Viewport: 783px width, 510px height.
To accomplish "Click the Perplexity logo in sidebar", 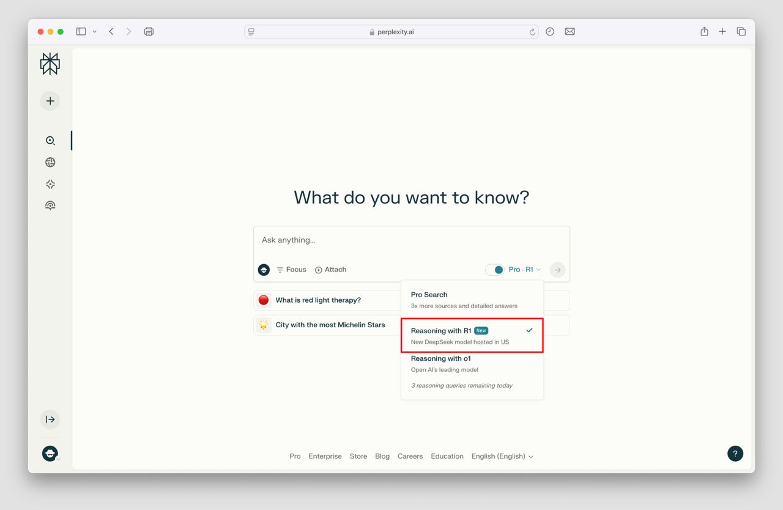I will (50, 64).
